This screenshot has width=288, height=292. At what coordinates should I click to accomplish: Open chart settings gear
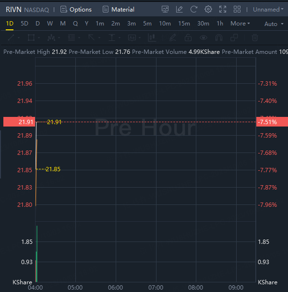(x=208, y=9)
